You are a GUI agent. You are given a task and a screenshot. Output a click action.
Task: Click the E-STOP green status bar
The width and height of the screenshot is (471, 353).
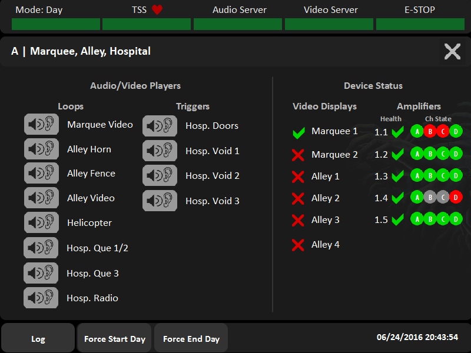420,24
